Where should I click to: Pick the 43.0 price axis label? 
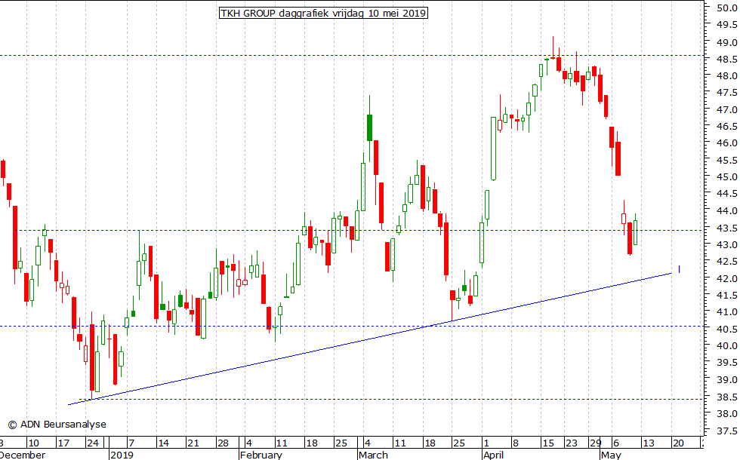tap(726, 245)
